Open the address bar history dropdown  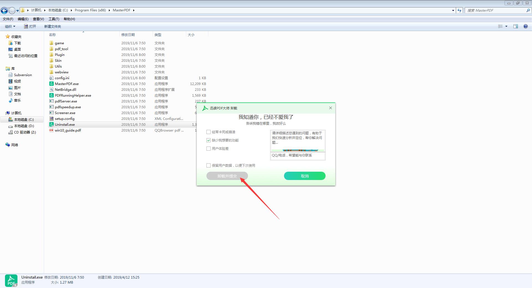[453, 10]
